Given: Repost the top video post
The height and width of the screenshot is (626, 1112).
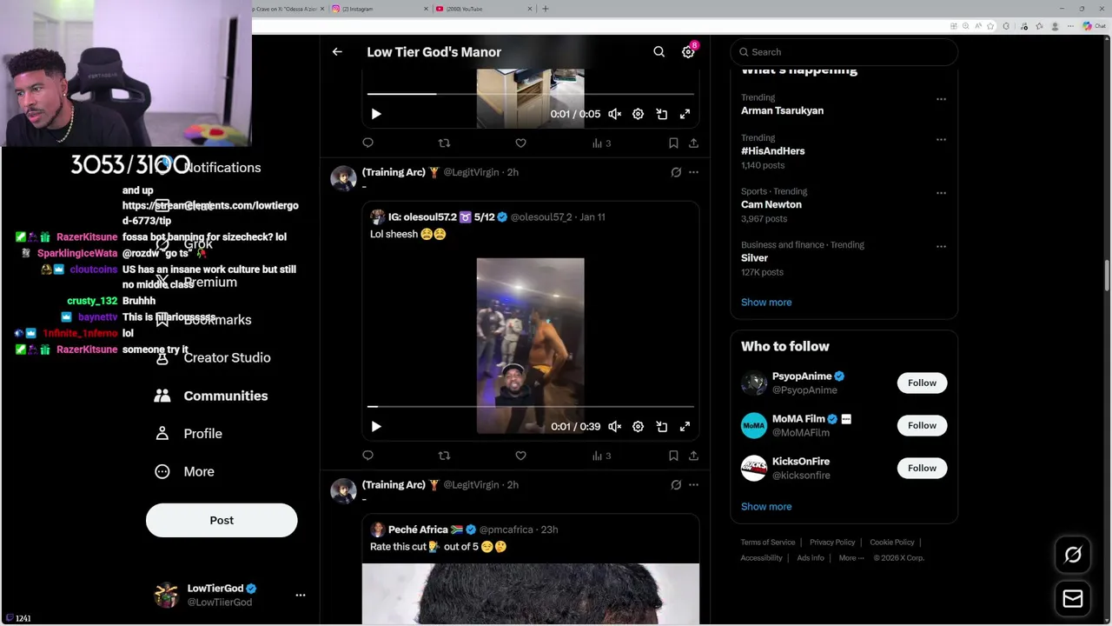Looking at the screenshot, I should 444,143.
